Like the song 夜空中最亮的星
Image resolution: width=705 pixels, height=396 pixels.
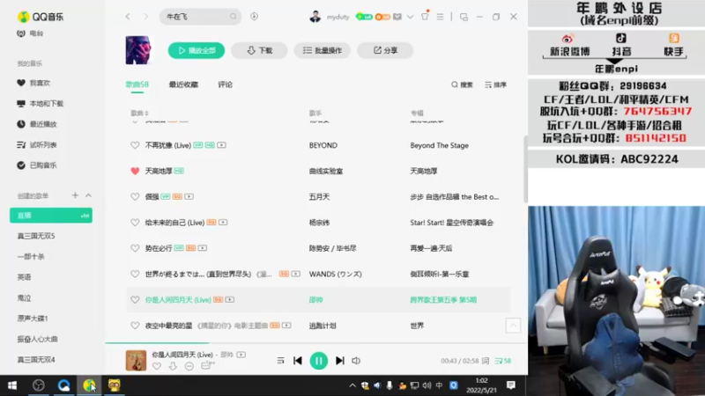135,326
